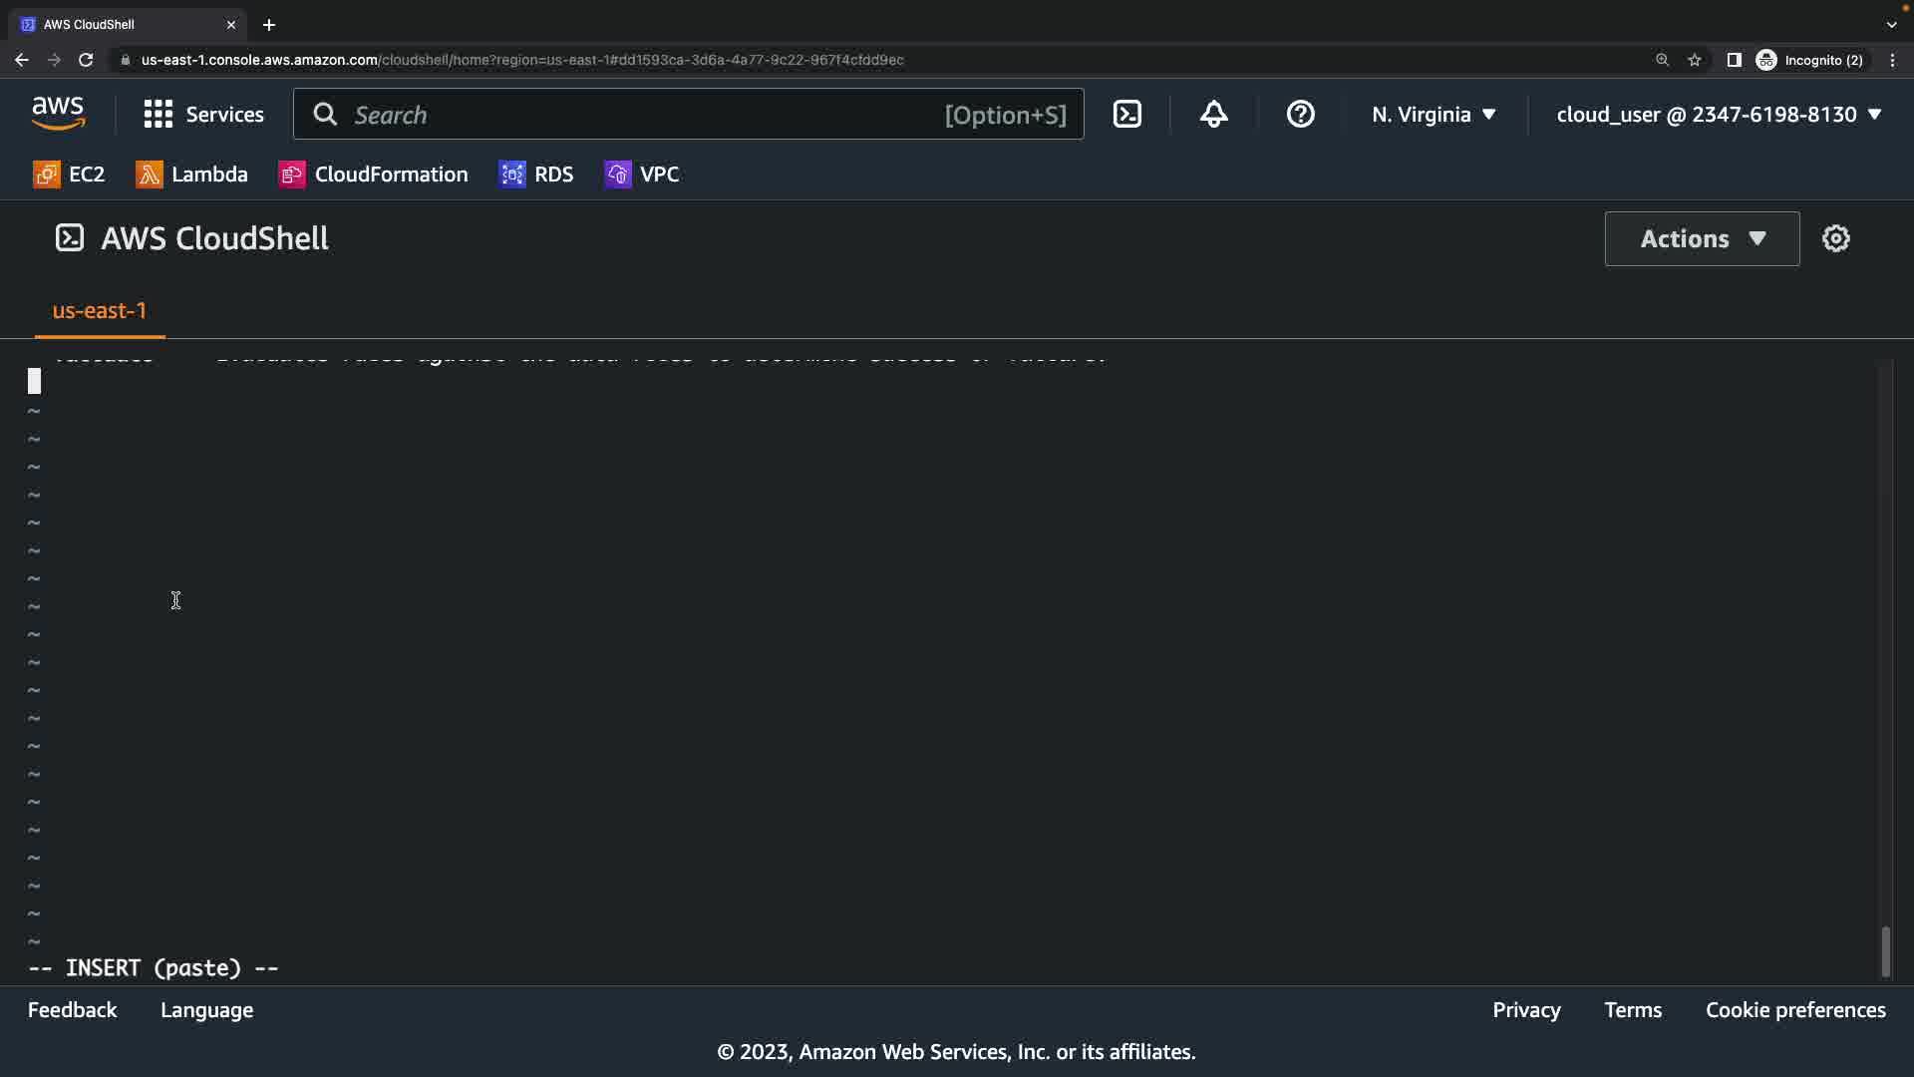Image resolution: width=1914 pixels, height=1077 pixels.
Task: Open the Feedback link
Action: (x=72, y=1010)
